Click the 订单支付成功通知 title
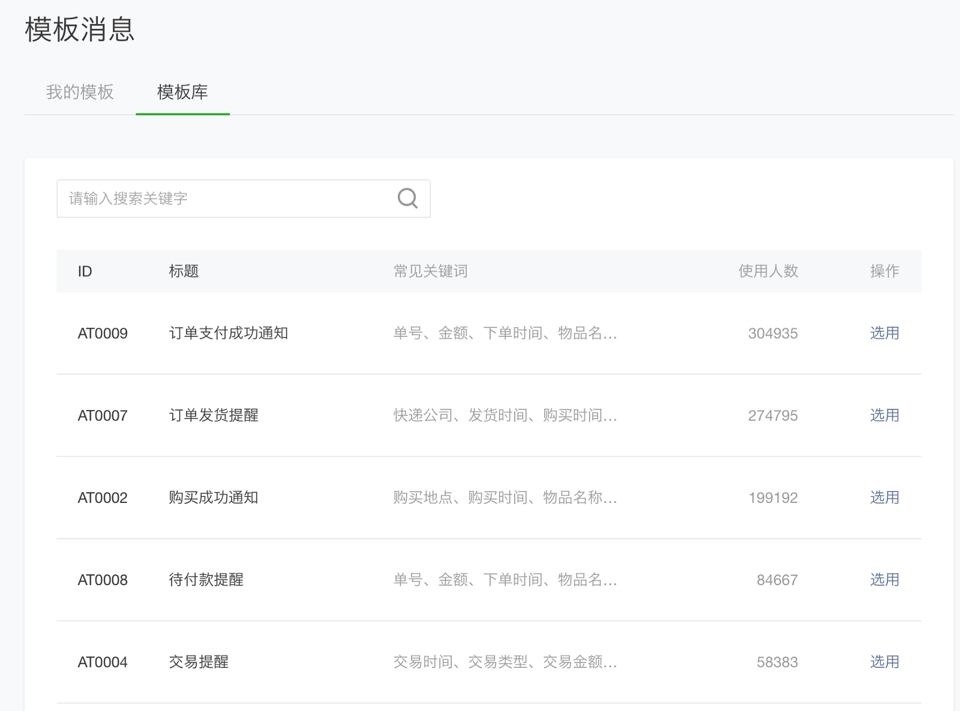The width and height of the screenshot is (960, 711). [228, 333]
